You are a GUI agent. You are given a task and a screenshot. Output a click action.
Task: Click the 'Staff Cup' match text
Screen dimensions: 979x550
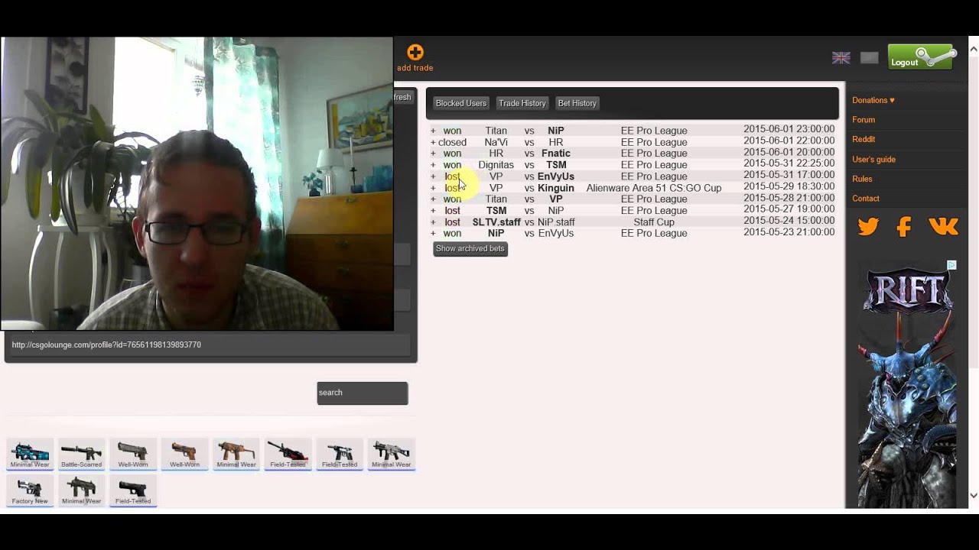654,222
